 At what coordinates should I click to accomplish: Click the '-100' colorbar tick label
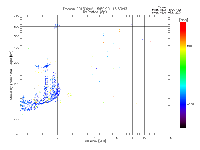[x=190, y=104]
